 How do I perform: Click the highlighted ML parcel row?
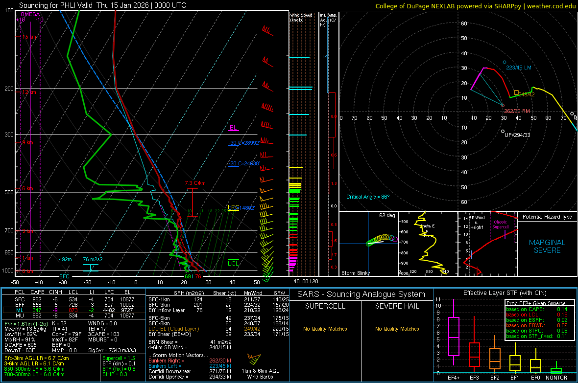coord(73,310)
